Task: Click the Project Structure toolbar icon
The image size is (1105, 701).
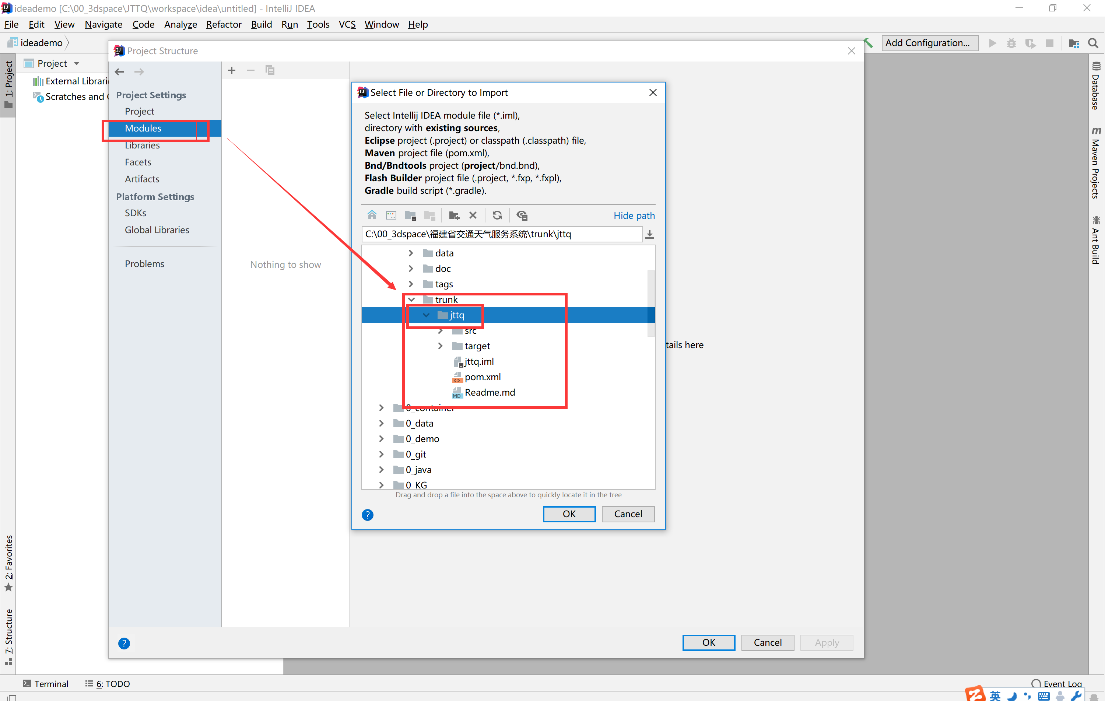Action: (1074, 43)
